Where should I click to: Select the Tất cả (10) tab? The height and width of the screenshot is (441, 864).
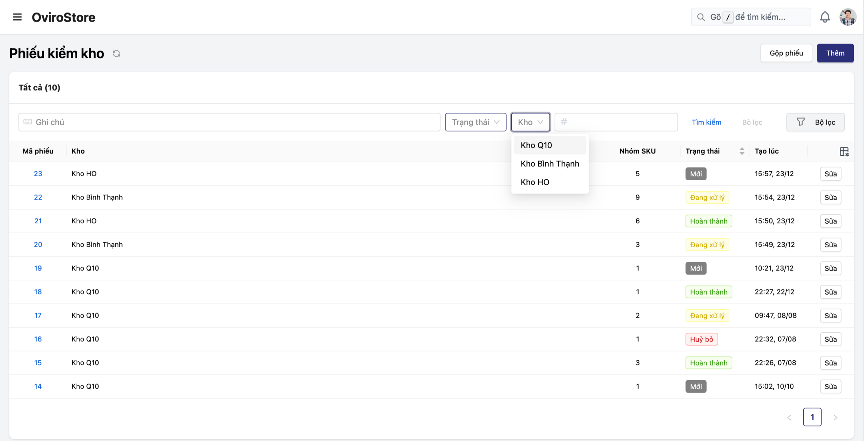[x=39, y=88]
